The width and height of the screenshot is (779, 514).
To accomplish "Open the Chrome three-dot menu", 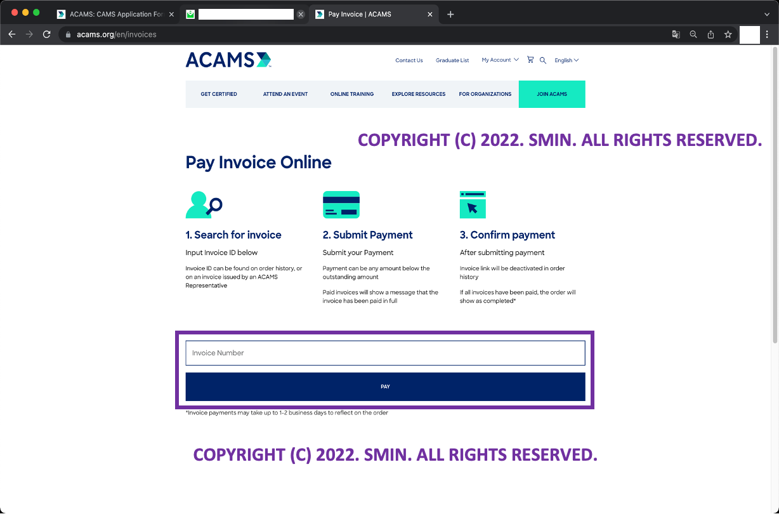I will tap(768, 34).
